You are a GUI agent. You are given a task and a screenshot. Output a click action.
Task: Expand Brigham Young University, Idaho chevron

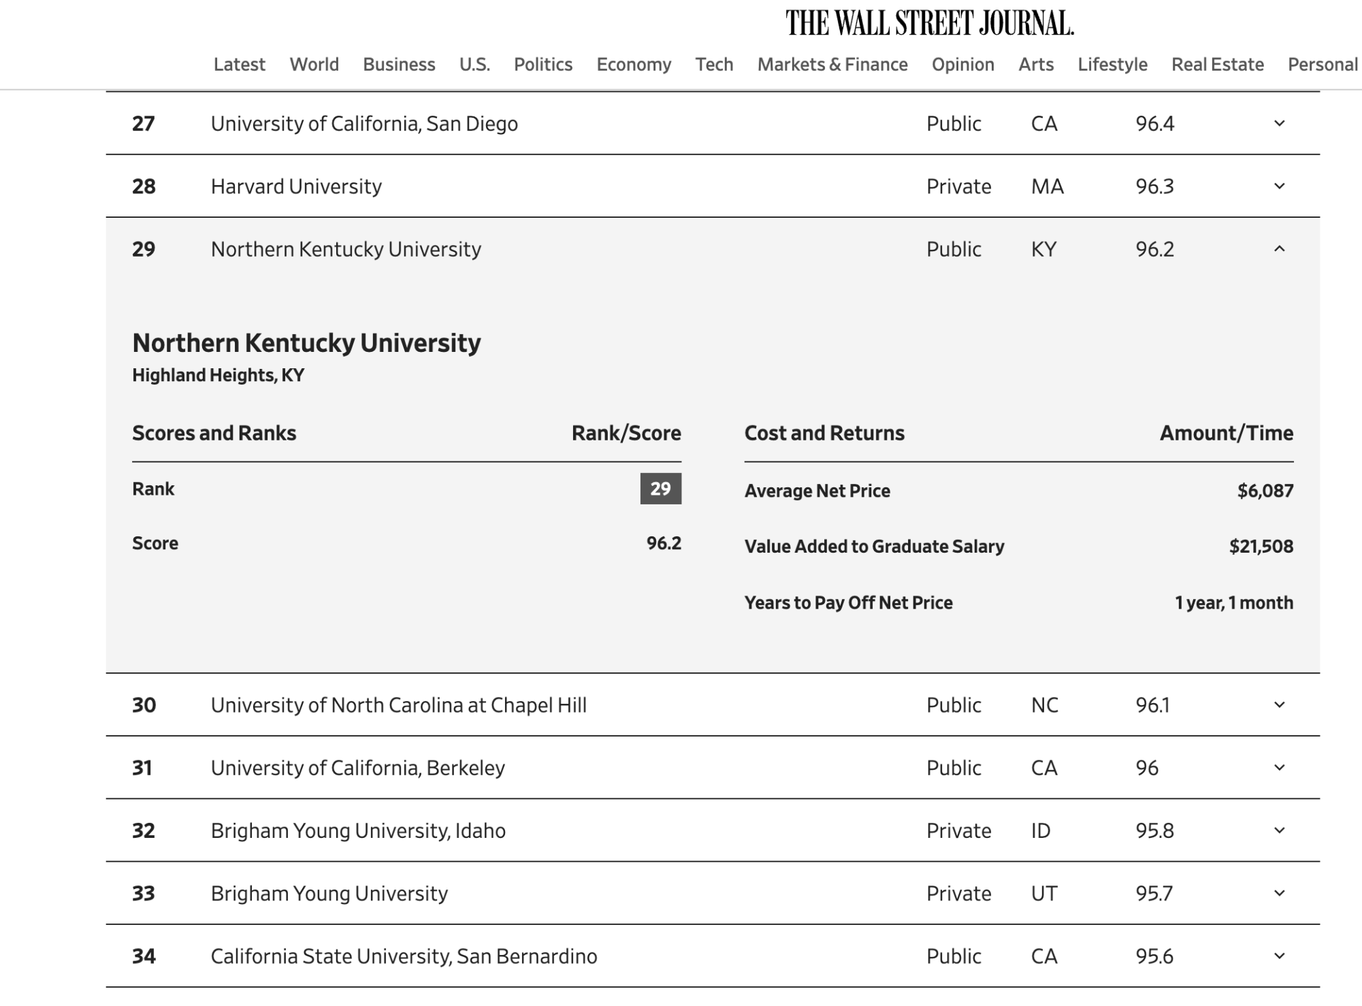(x=1279, y=830)
